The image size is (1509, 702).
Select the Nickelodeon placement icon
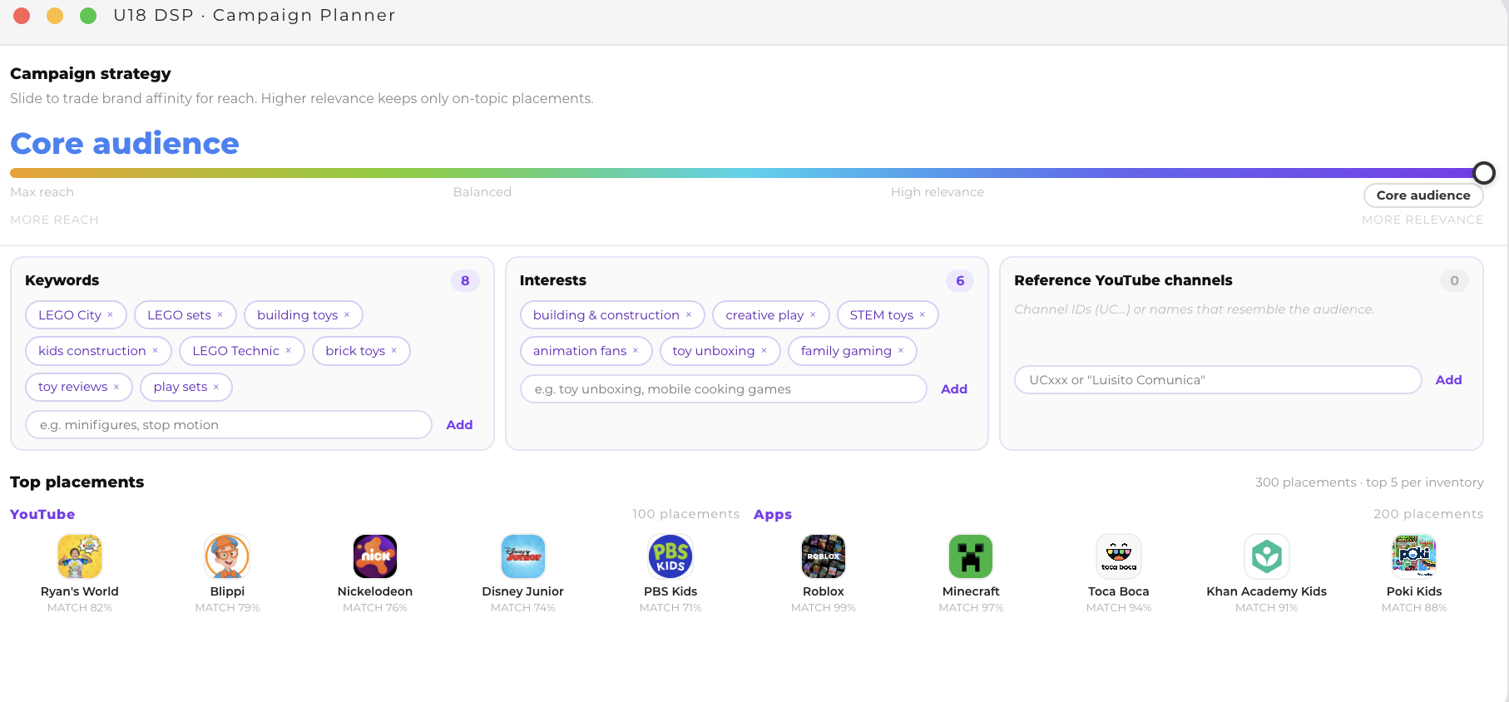pos(375,556)
